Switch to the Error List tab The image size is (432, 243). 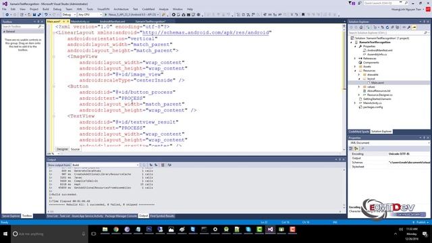tap(52, 216)
